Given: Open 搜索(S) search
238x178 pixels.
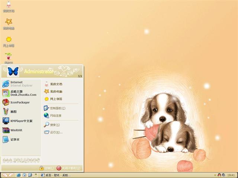Looking at the screenshot, I should tap(52, 125).
